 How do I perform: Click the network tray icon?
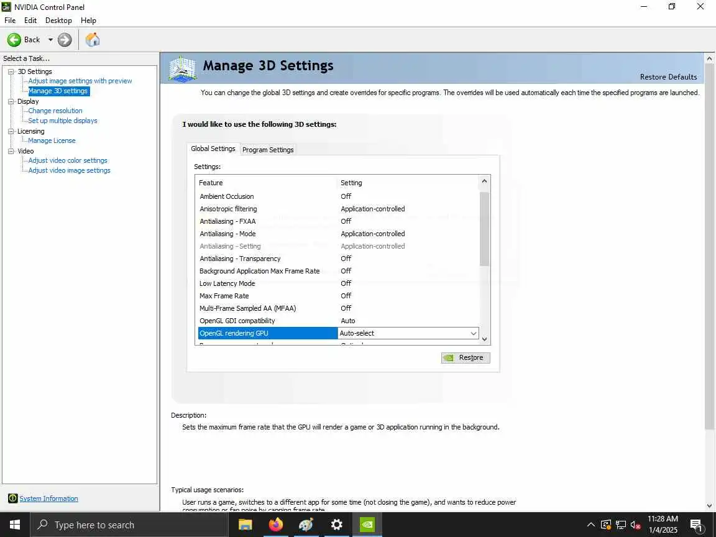(x=620, y=525)
